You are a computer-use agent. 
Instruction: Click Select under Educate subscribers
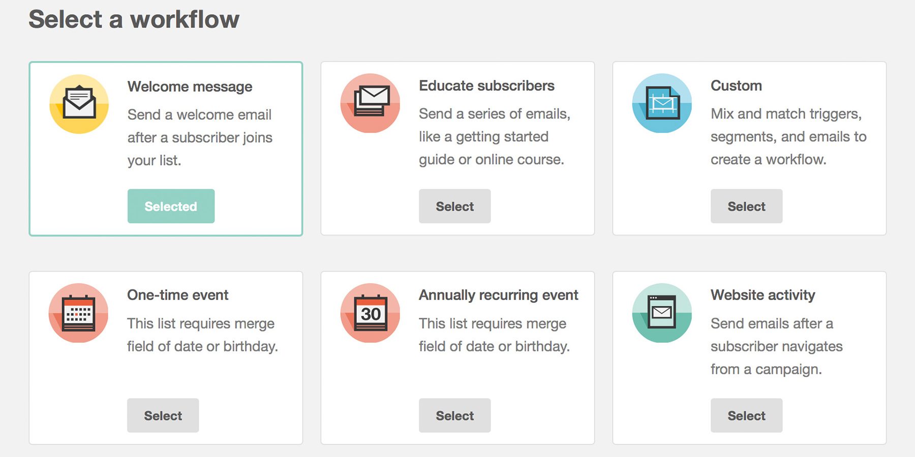454,206
